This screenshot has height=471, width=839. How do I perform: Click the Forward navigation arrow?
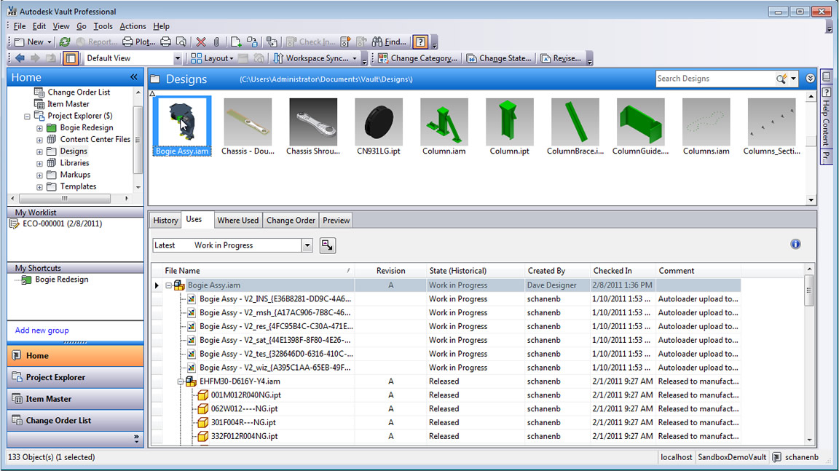click(x=35, y=58)
